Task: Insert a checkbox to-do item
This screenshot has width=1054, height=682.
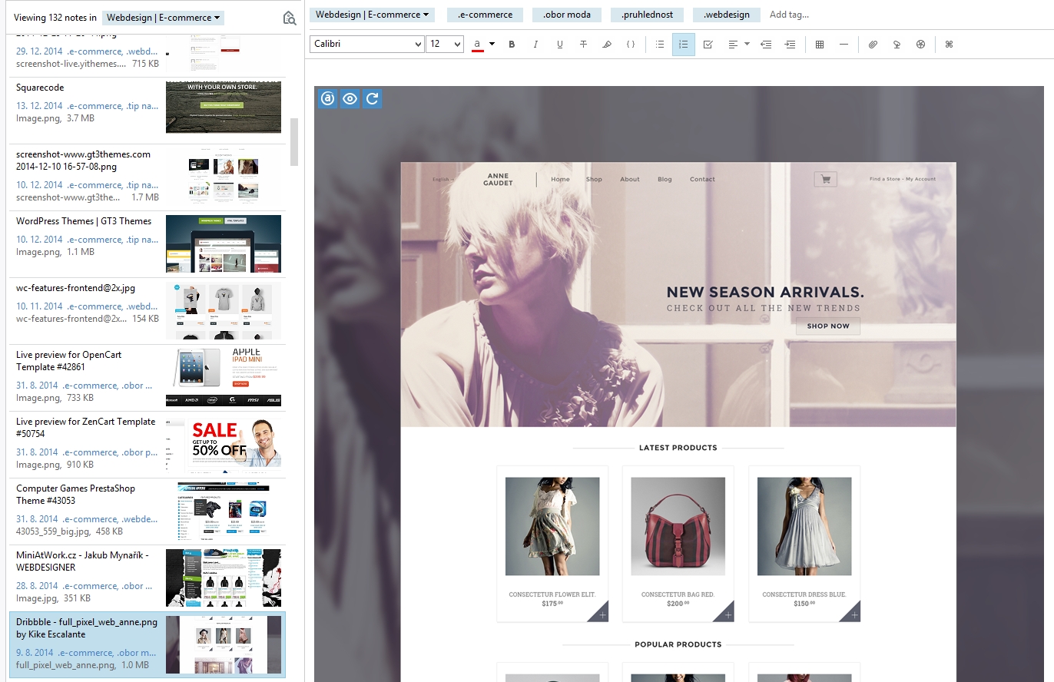Action: click(x=708, y=45)
